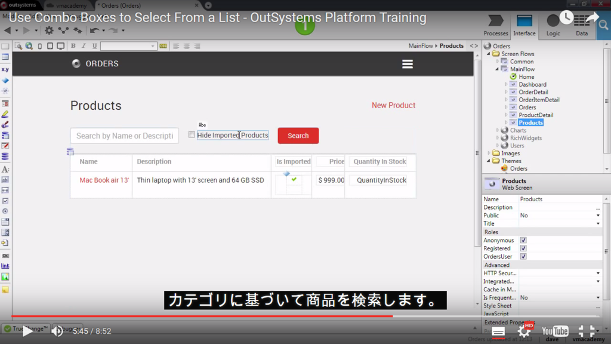Select Hide Imported Products label text
The image size is (611, 344).
click(233, 136)
